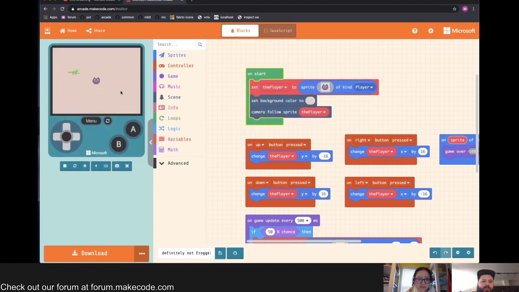Click the Microsoft logo in the header
519x292 pixels.
click(x=459, y=31)
